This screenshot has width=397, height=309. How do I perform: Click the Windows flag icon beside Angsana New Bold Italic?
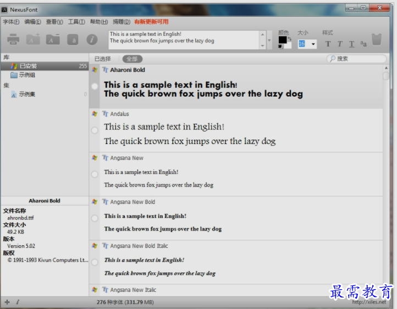pyautogui.click(x=95, y=246)
